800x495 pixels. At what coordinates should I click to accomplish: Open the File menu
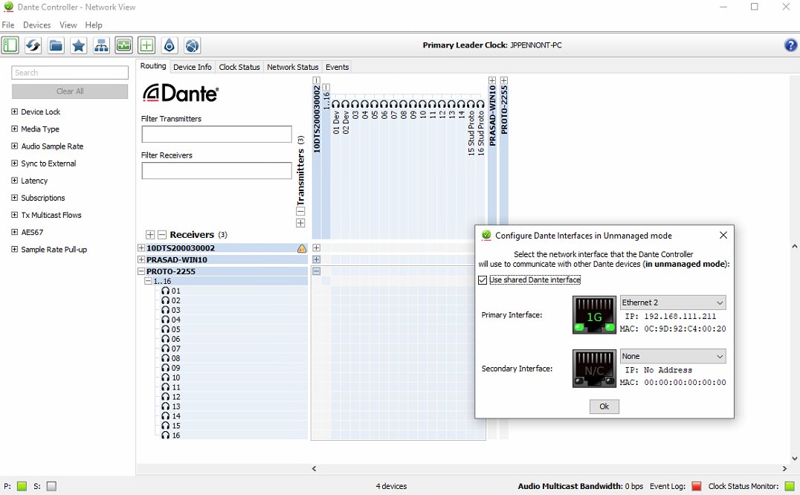click(x=8, y=25)
